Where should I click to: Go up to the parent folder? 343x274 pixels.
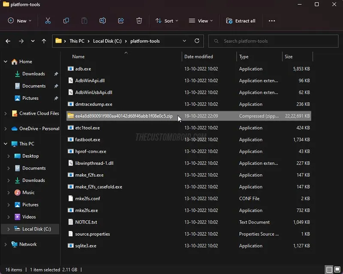44,41
